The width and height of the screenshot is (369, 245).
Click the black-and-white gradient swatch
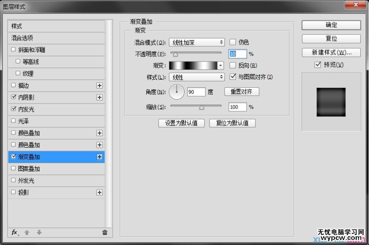coord(193,66)
